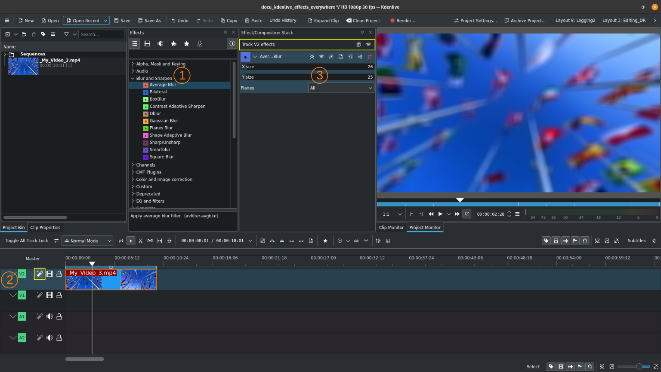Open the audio mixer icon in timeline toolbar

pos(378,241)
